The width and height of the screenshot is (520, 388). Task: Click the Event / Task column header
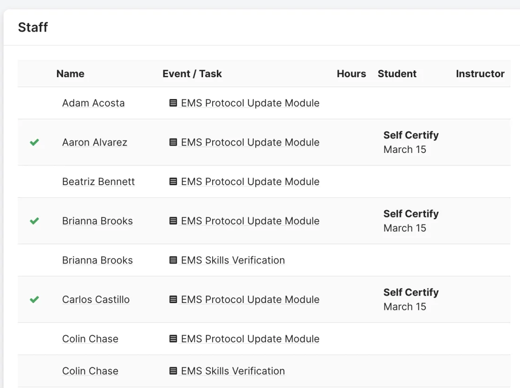pos(192,74)
